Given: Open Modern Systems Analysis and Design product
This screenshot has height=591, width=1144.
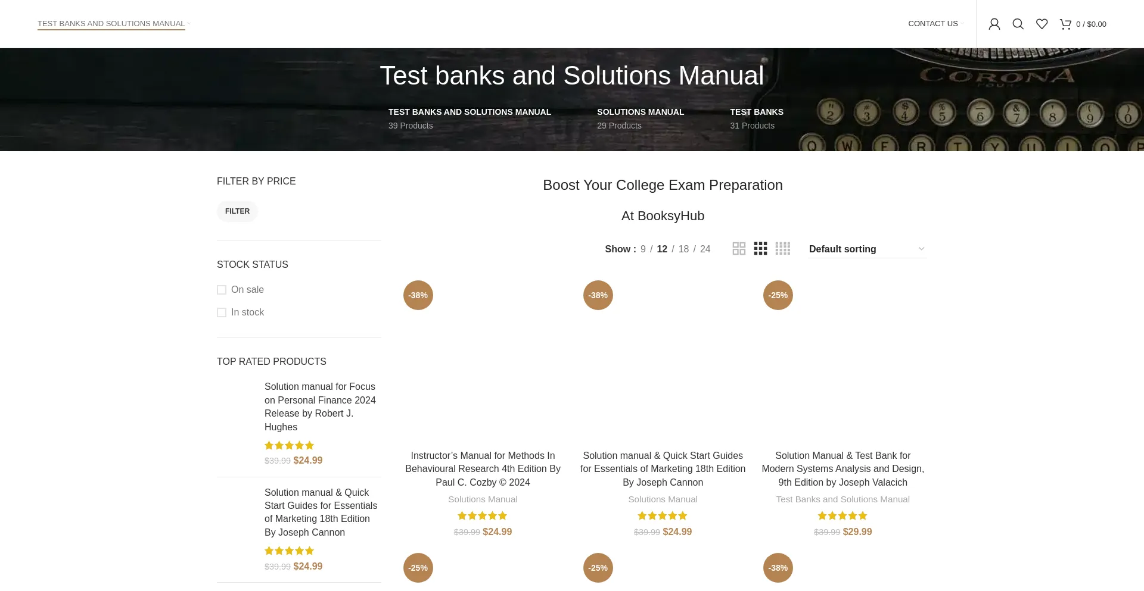Looking at the screenshot, I should (843, 468).
